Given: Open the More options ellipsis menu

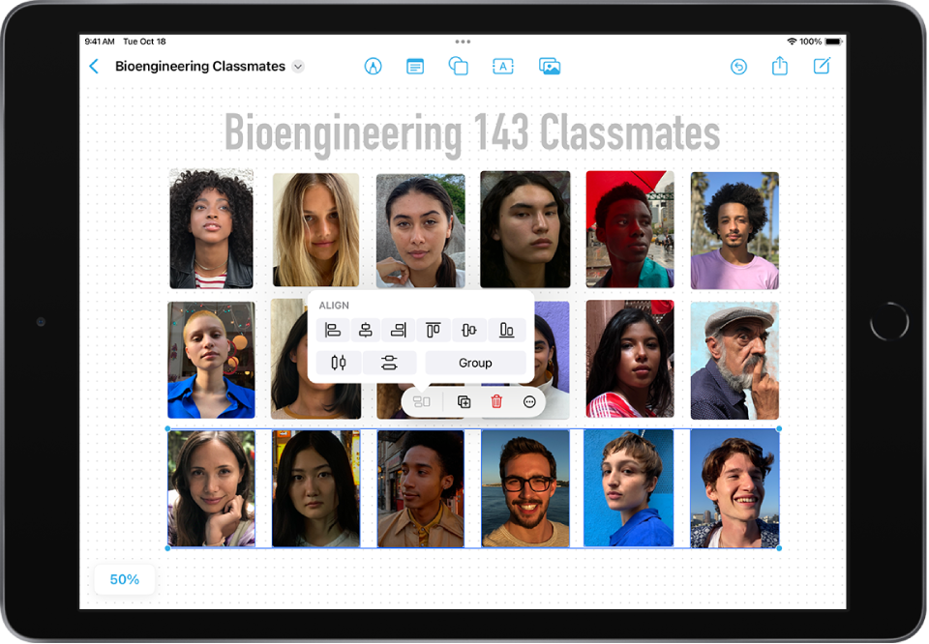Looking at the screenshot, I should click(x=528, y=401).
